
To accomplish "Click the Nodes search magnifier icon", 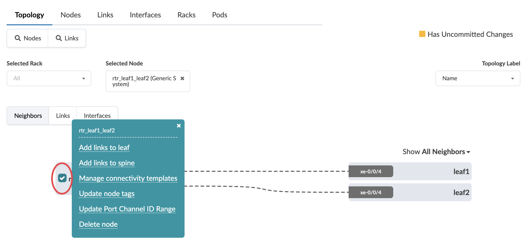I will (x=18, y=38).
